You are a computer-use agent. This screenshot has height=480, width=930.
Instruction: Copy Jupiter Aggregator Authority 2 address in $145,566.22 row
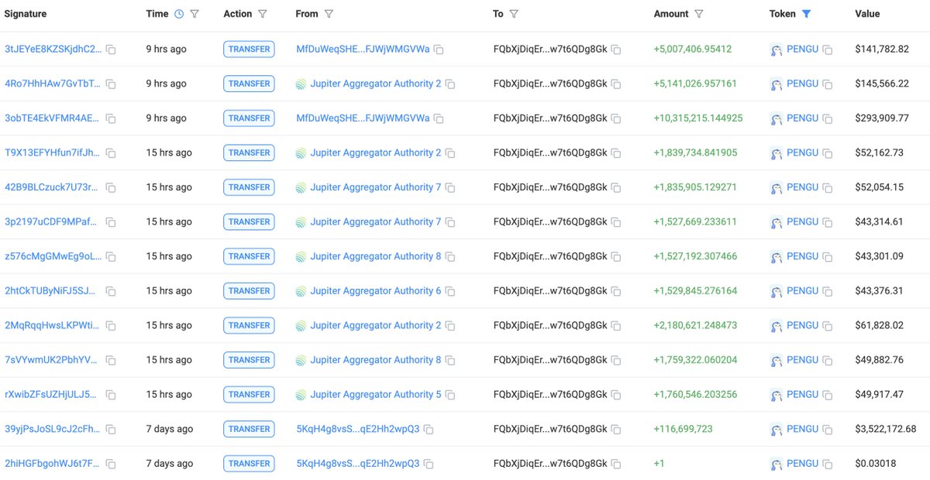[x=450, y=84]
